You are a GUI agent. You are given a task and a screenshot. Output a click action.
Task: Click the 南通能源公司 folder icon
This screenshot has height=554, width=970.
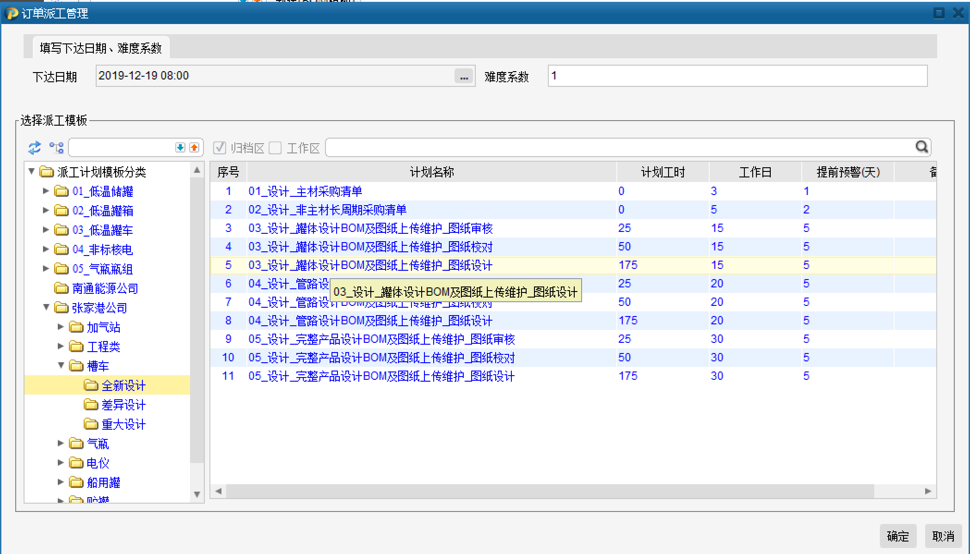pos(61,288)
